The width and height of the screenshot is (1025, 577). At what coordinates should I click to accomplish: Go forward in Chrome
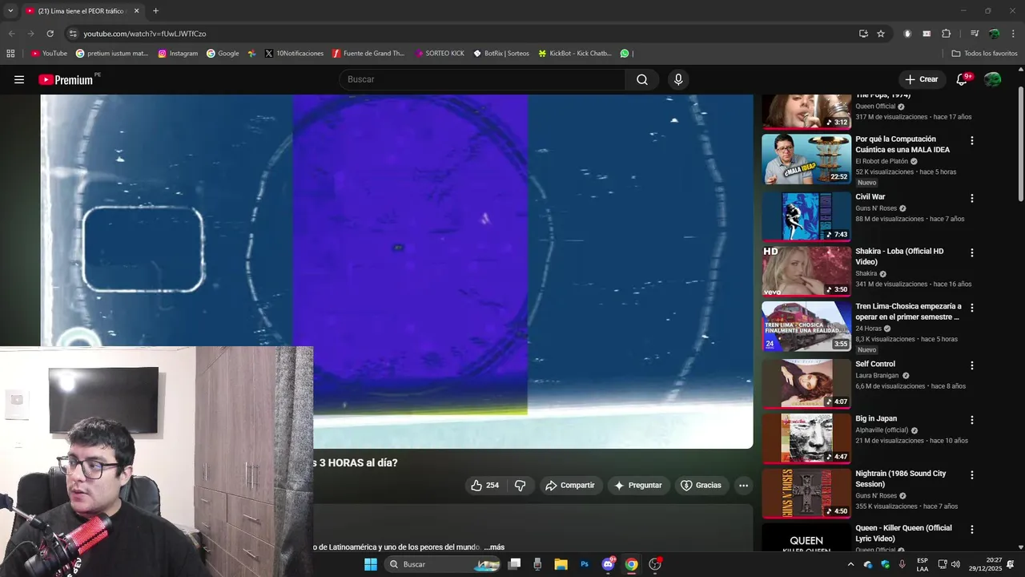tap(30, 34)
